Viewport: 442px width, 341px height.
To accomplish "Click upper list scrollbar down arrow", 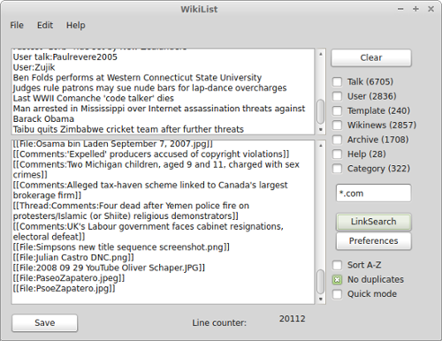I will pyautogui.click(x=321, y=130).
